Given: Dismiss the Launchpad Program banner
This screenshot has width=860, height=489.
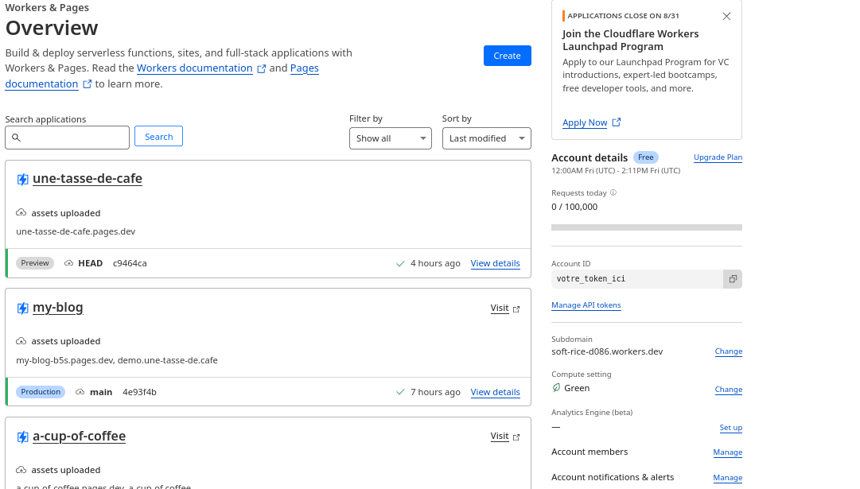Looking at the screenshot, I should [726, 17].
